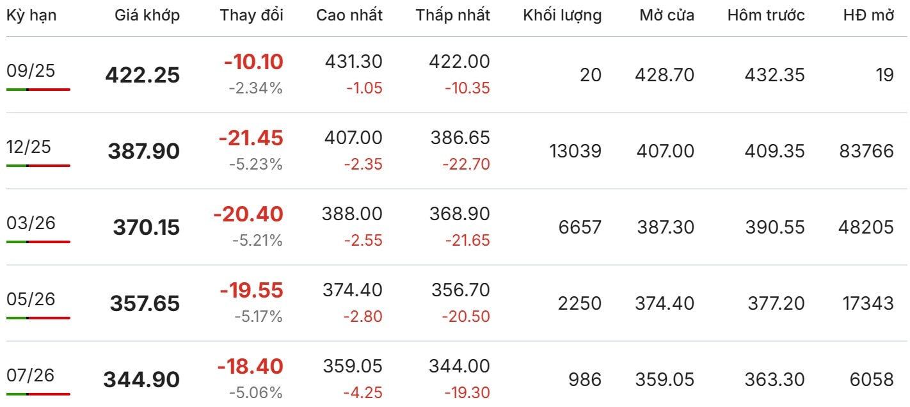Sort by the Khối lượng column header
The width and height of the screenshot is (910, 407).
tap(563, 15)
